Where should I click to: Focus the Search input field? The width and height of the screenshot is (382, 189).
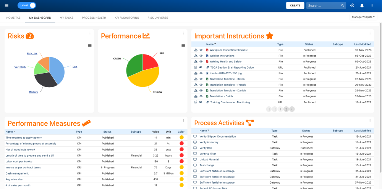coord(323,5)
